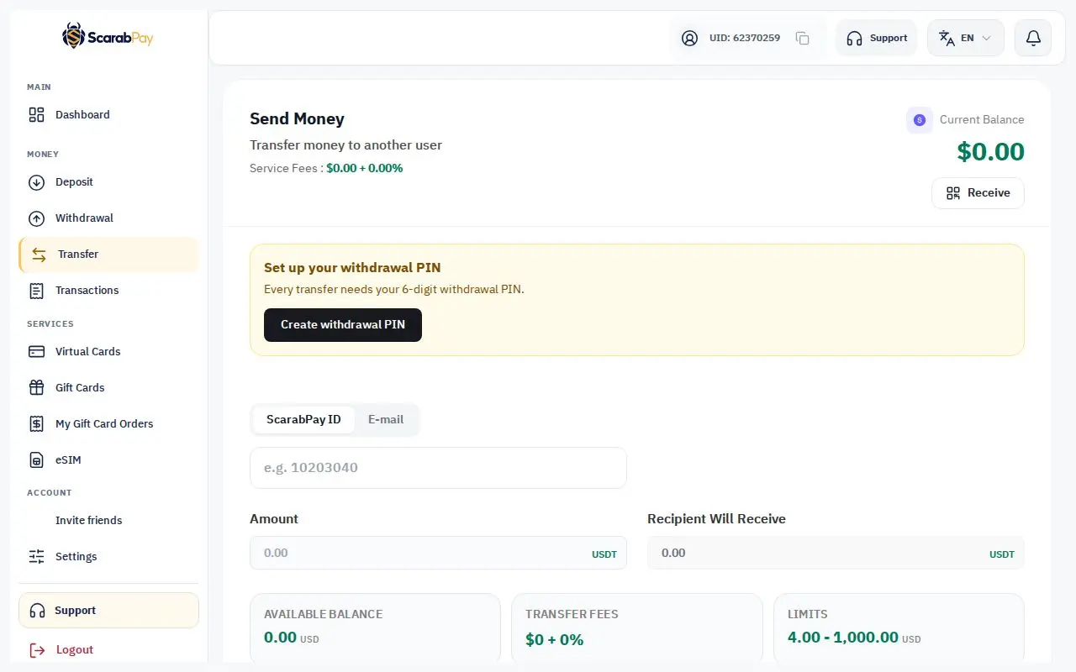Click the Support button in sidebar
1076x672 pixels.
point(108,611)
